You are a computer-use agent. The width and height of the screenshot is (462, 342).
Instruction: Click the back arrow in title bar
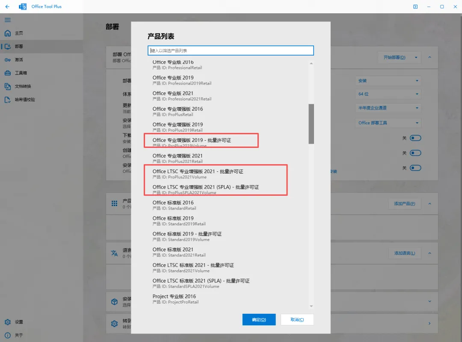7,6
